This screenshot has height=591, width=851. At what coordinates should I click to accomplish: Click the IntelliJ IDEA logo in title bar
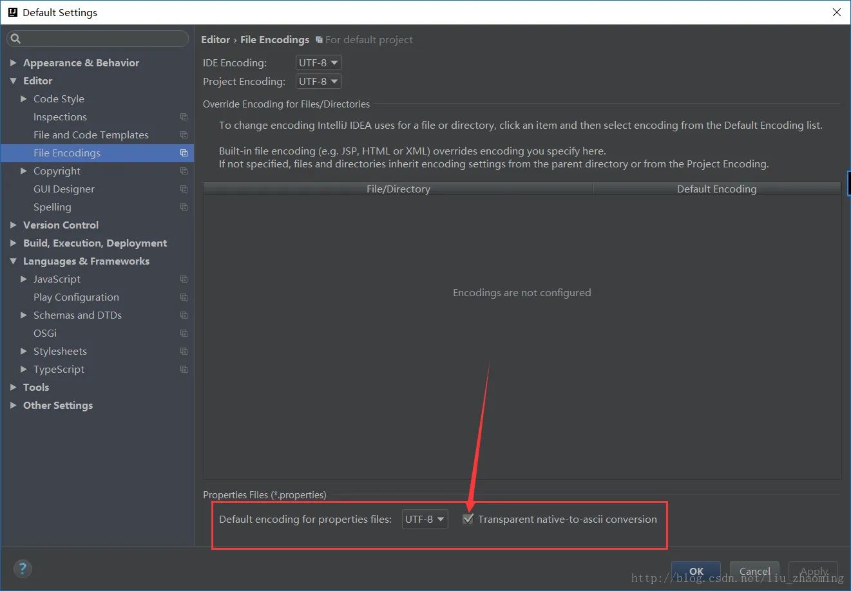tap(12, 12)
